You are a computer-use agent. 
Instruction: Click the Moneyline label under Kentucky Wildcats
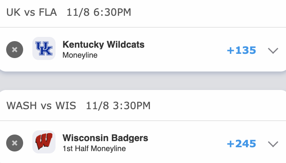[x=80, y=55]
